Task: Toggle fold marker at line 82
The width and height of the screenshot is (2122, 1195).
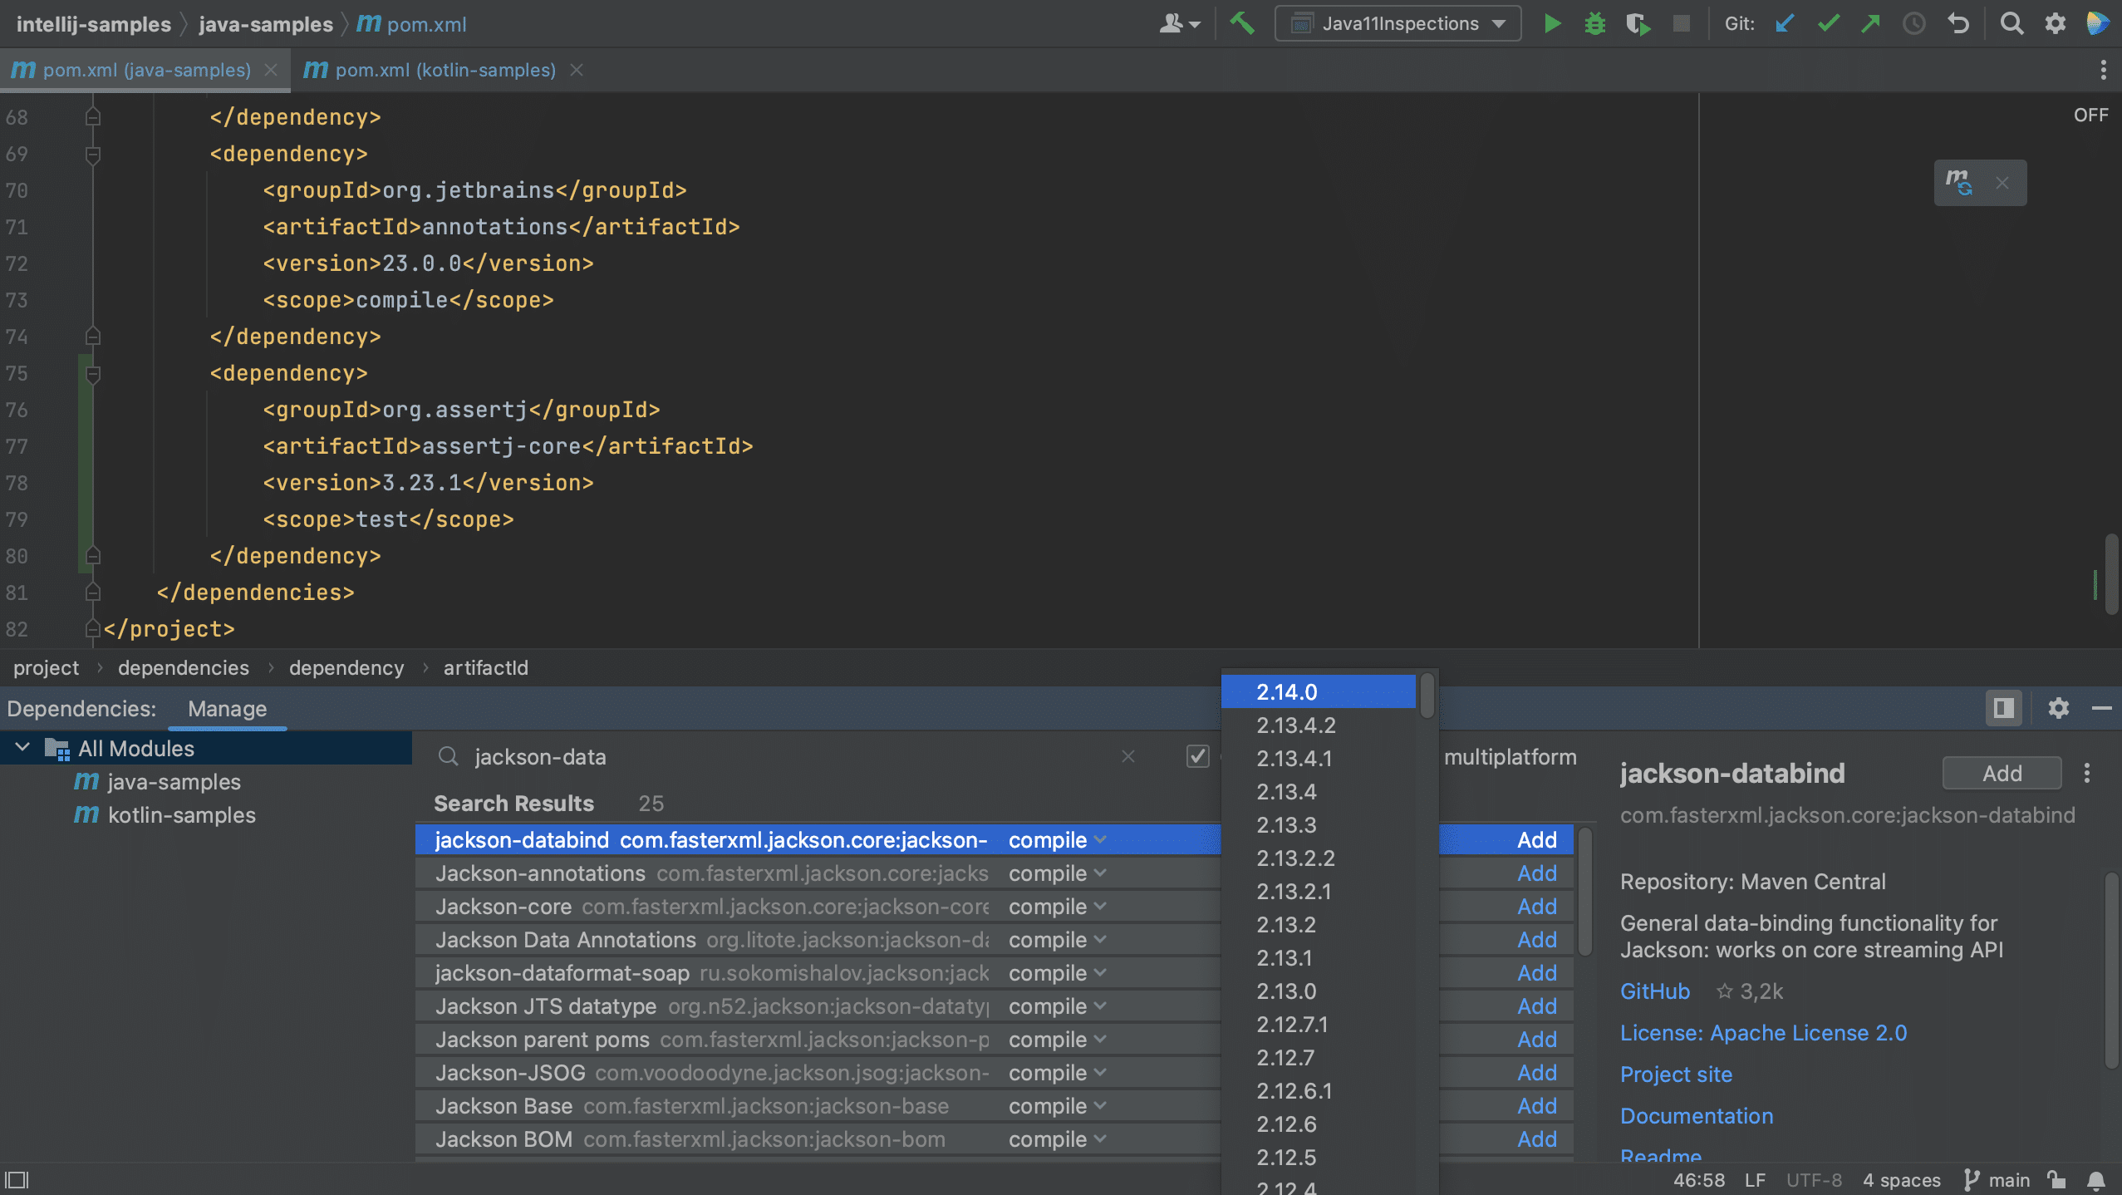Action: [93, 629]
